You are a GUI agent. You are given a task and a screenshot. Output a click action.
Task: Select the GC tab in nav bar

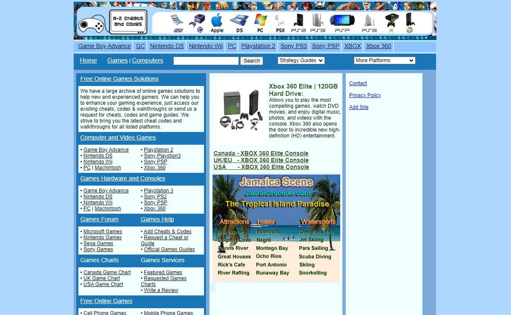click(141, 46)
